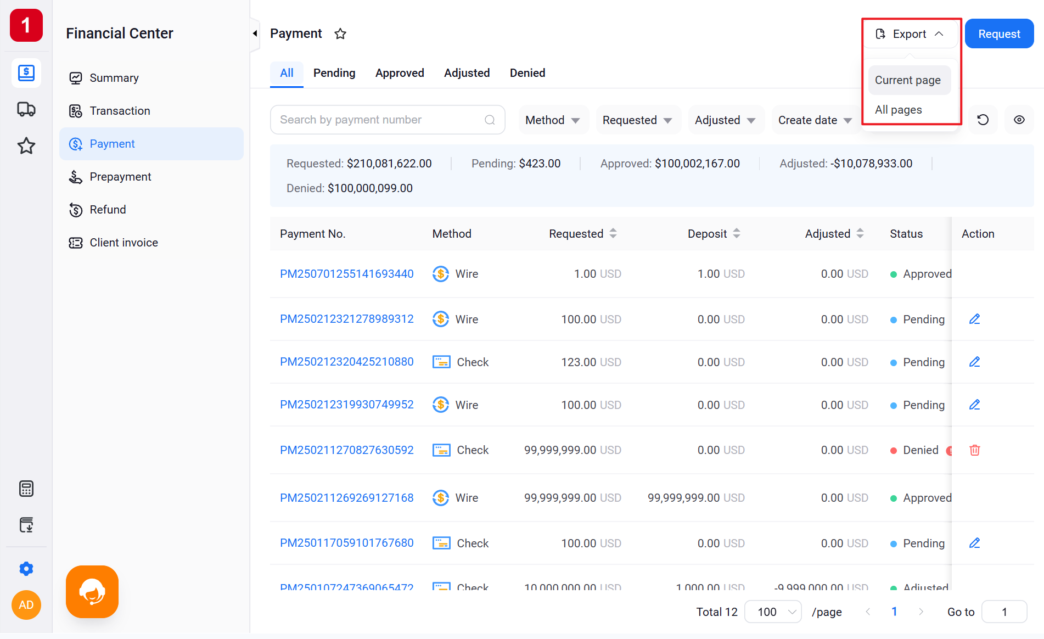This screenshot has width=1044, height=639.
Task: Click the Total 12 count text
Action: pos(717,612)
